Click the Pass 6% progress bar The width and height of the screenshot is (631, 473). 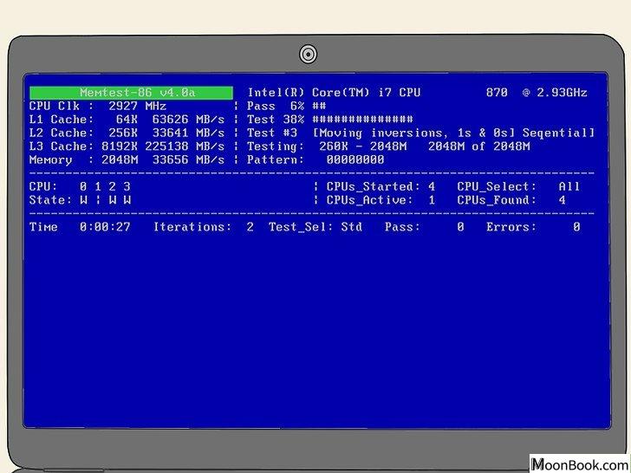[x=287, y=107]
